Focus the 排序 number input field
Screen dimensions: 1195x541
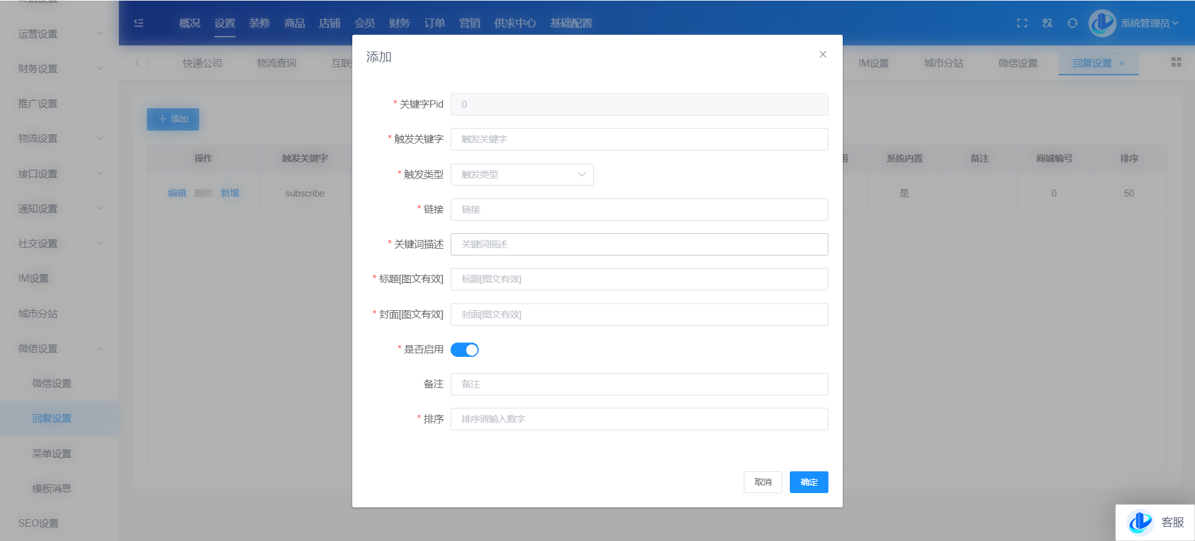pos(639,419)
